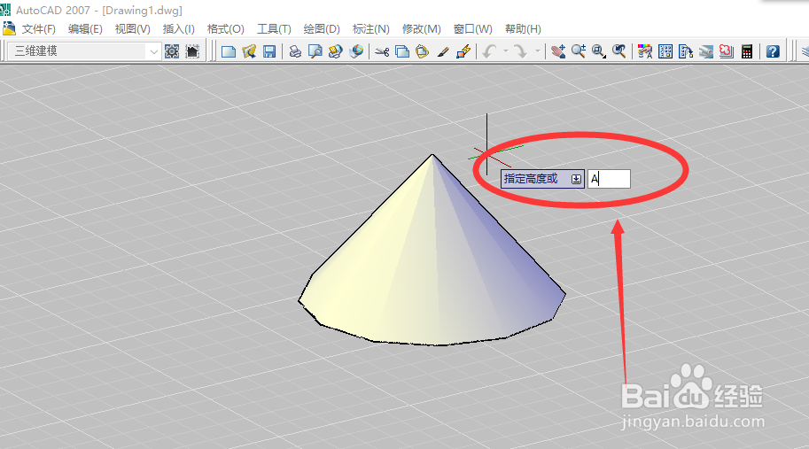The height and width of the screenshot is (449, 809).
Task: Open the 绘图(D) menu
Action: coord(322,29)
